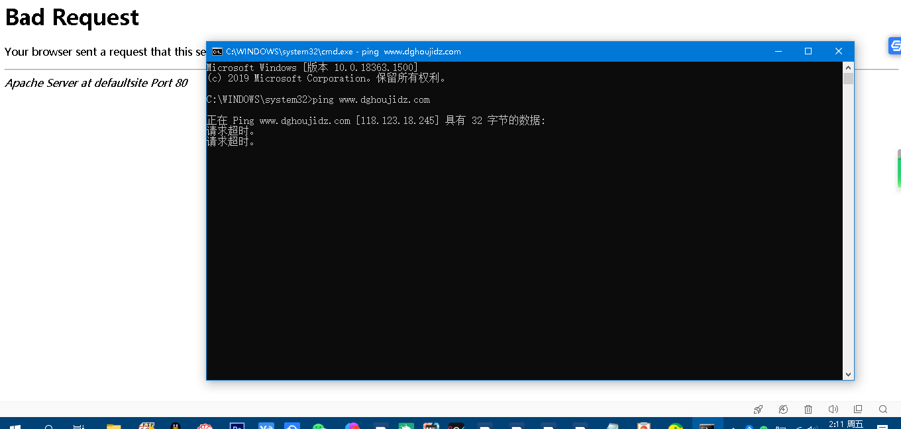The height and width of the screenshot is (429, 901).
Task: Click the trash bin icon in browser status bar
Action: click(x=808, y=409)
